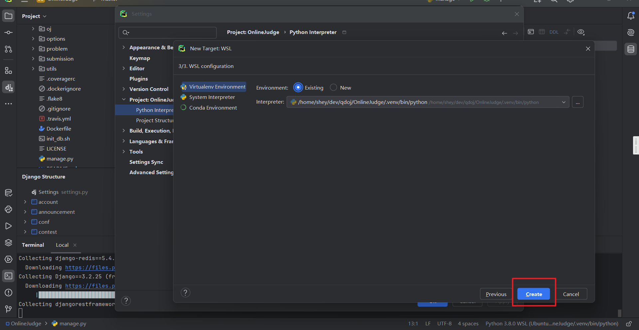Click the UTF-8 encoding in status bar
This screenshot has height=330, width=639.
444,324
